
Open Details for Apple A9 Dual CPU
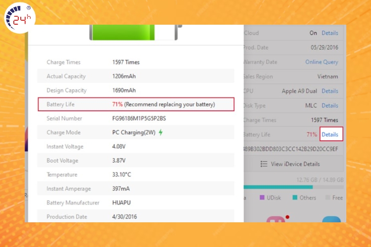330,91
